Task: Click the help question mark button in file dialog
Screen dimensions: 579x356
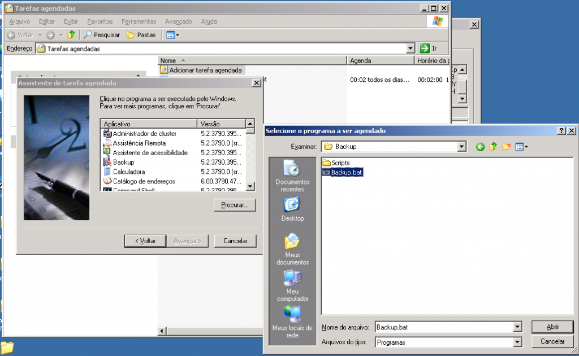Action: point(561,131)
